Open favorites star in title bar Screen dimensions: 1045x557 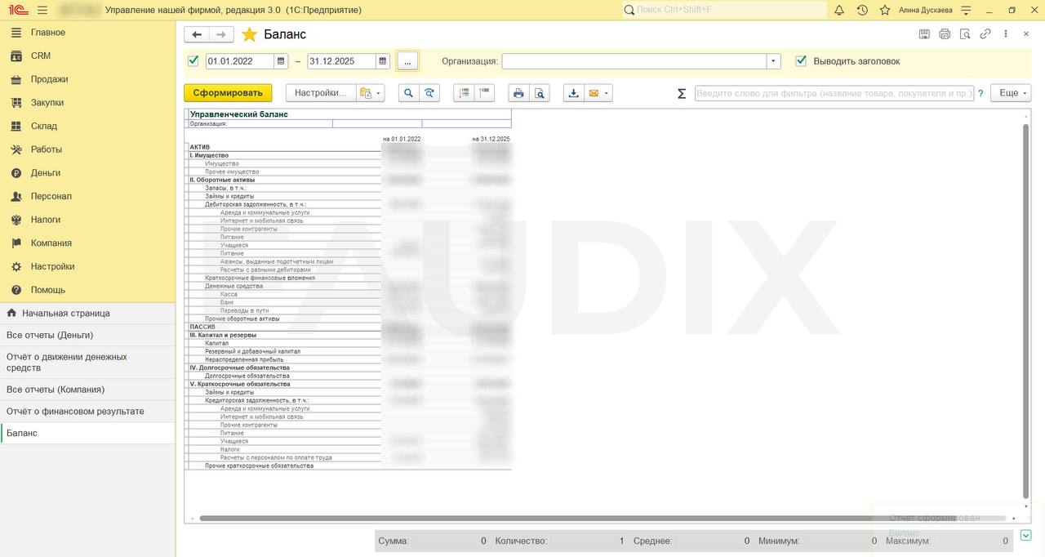885,10
